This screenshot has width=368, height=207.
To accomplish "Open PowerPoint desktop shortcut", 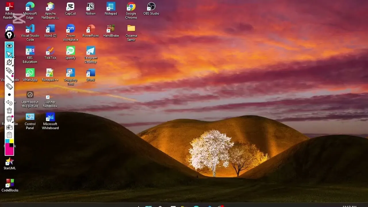I will coord(91,31).
